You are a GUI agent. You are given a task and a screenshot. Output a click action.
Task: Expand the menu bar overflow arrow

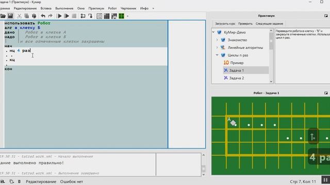[x=153, y=8]
